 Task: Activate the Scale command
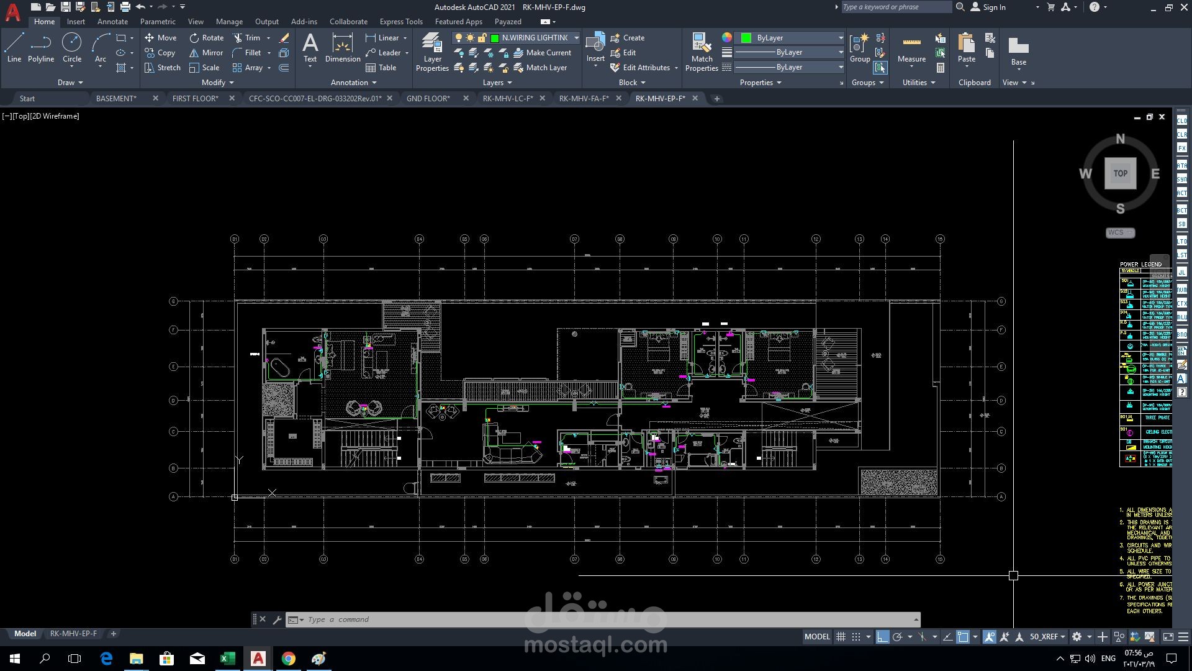click(x=204, y=68)
